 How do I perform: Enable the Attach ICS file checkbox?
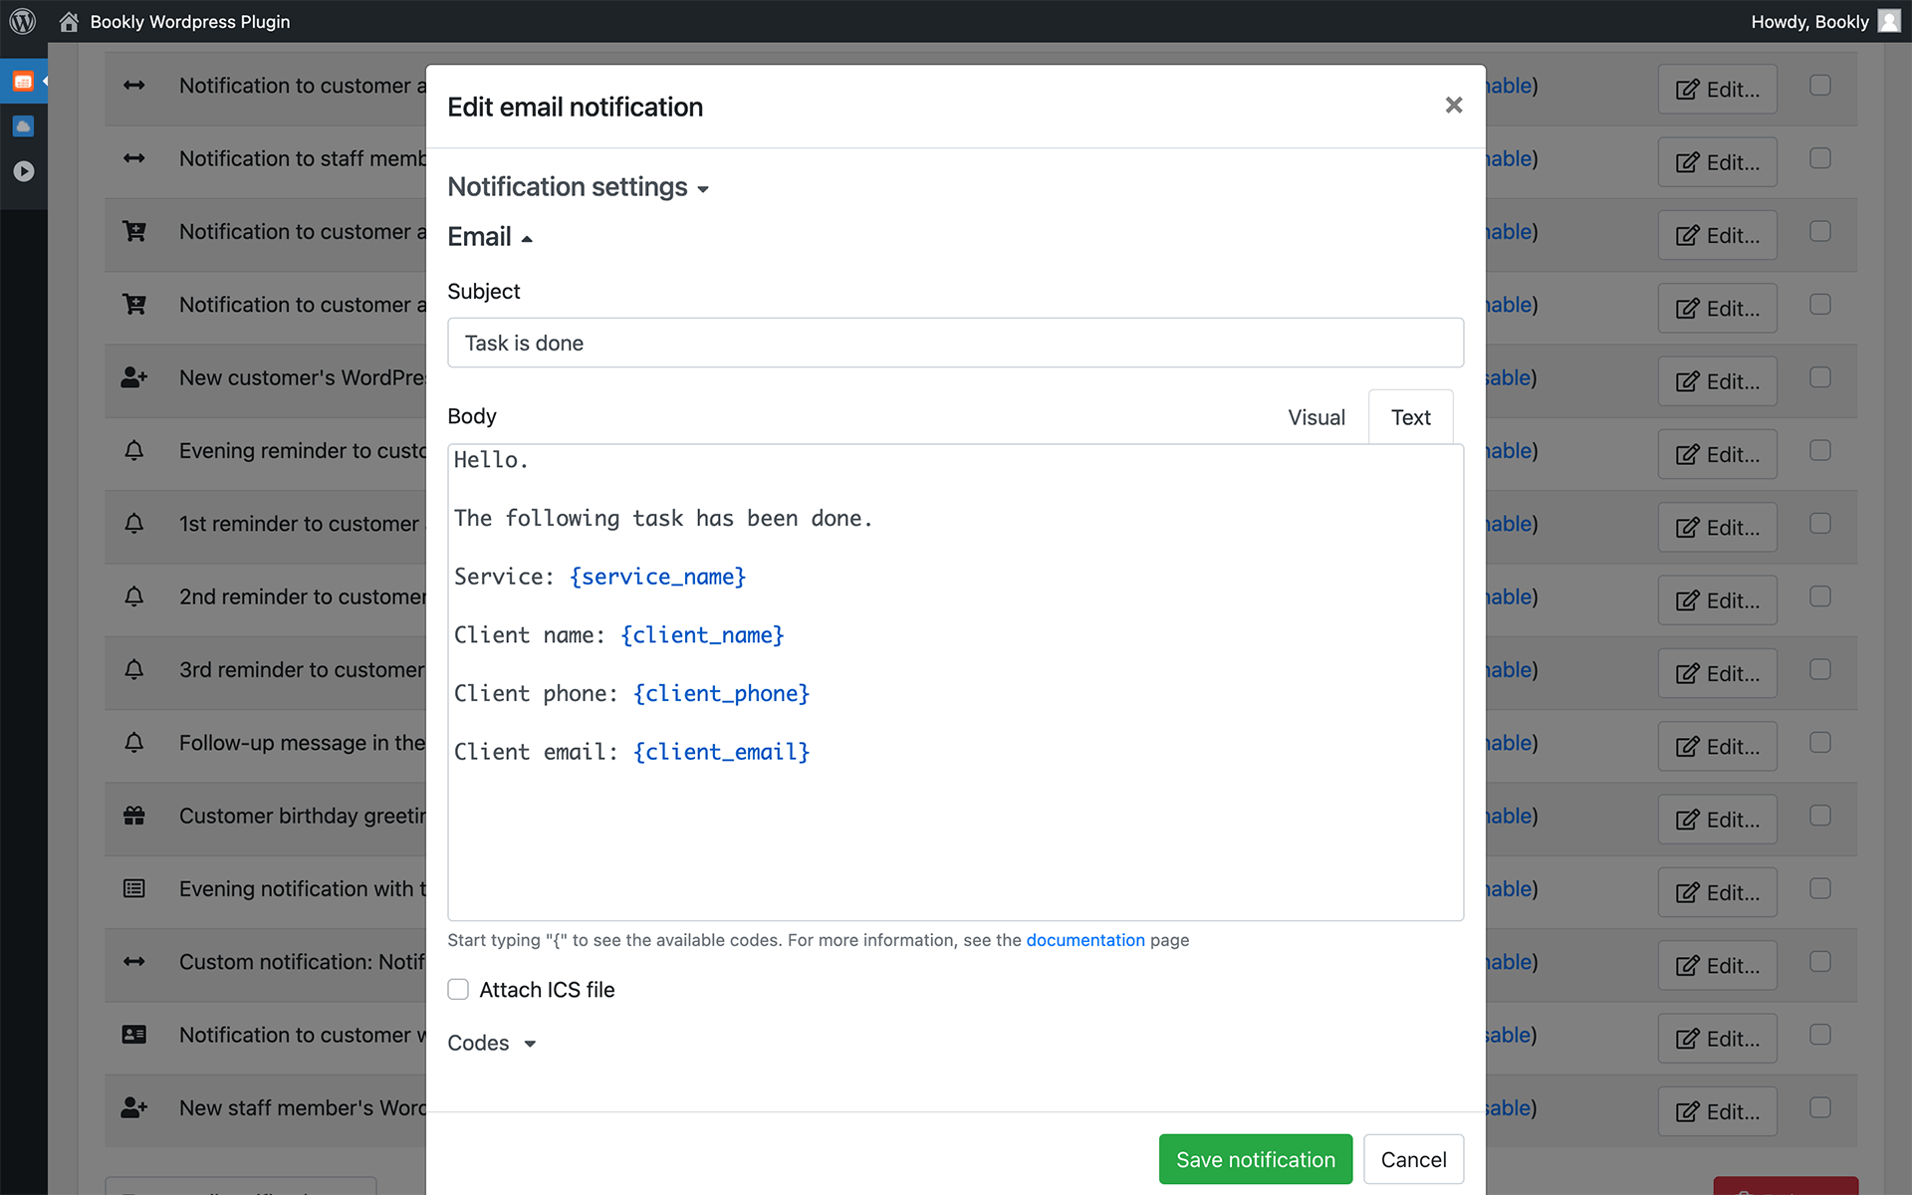point(458,989)
